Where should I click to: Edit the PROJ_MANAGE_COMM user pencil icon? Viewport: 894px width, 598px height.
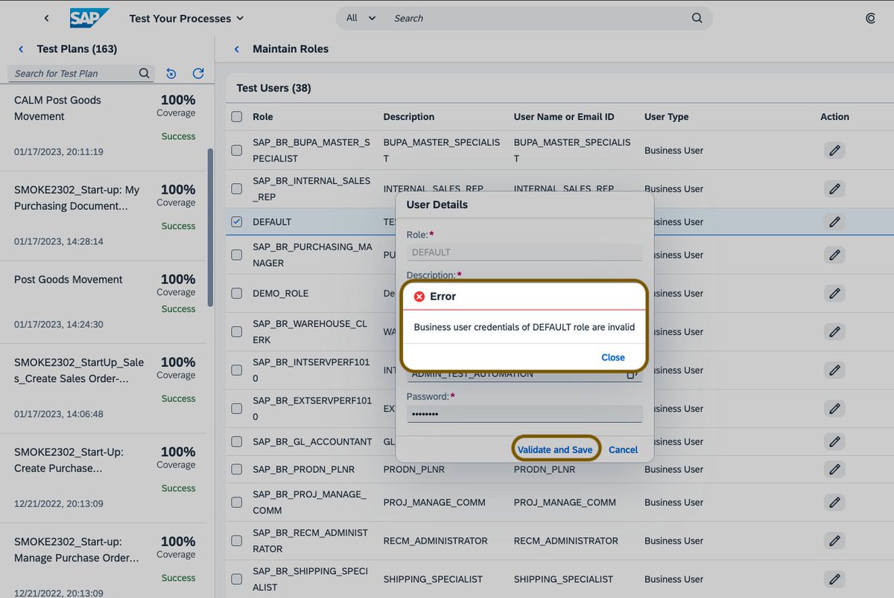point(834,502)
